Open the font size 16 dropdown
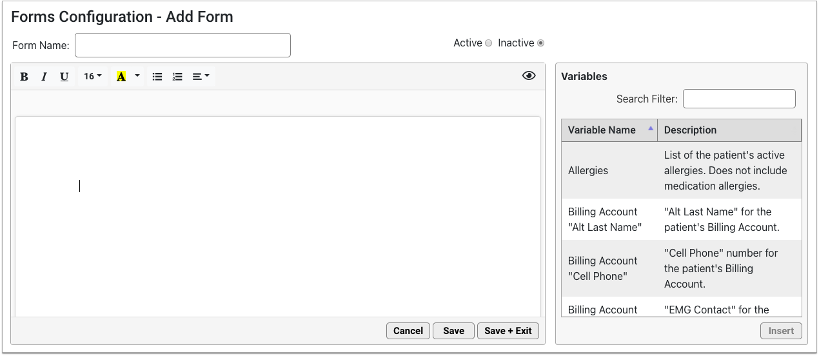 coord(93,77)
